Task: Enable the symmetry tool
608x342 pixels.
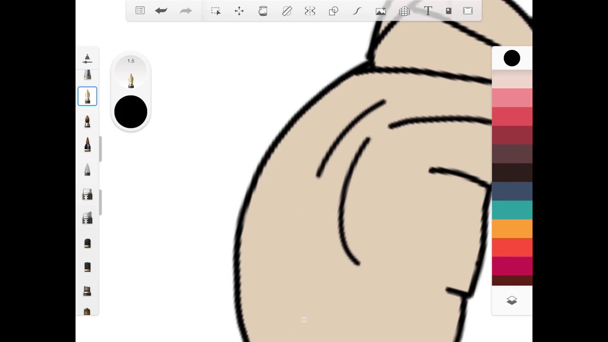Action: pos(310,10)
